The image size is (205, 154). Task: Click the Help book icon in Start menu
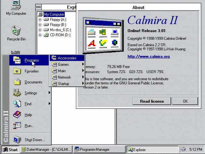coord(17,115)
